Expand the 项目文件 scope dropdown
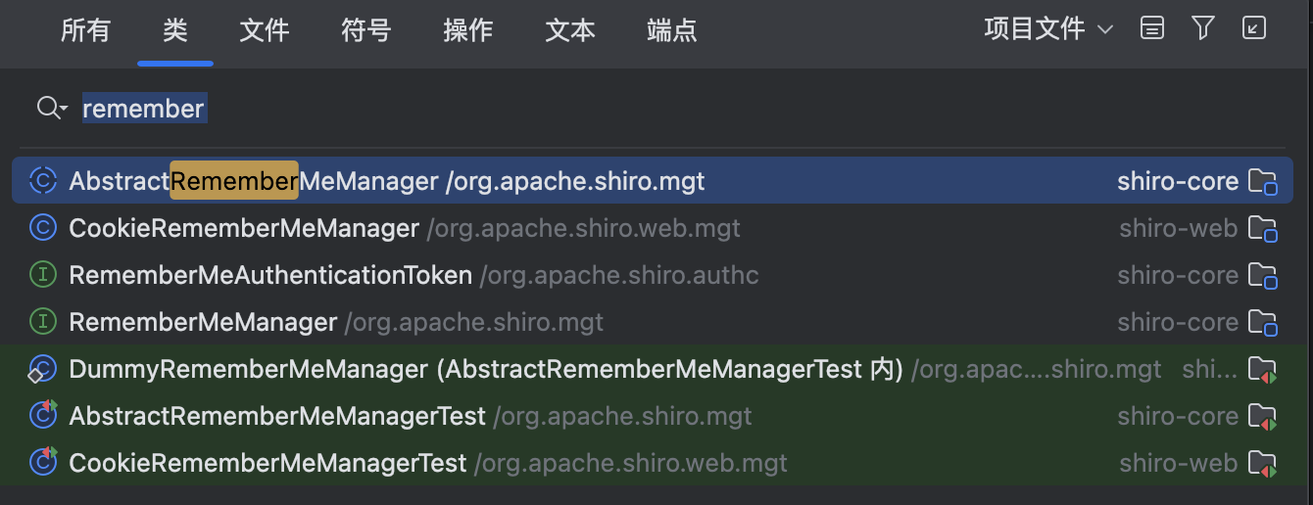This screenshot has height=505, width=1313. (1048, 29)
